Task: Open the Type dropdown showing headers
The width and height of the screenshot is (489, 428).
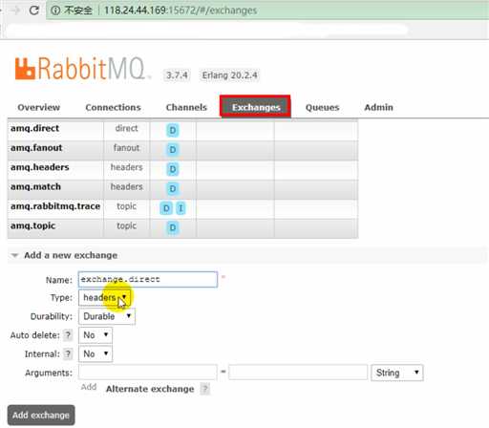Action: 104,297
